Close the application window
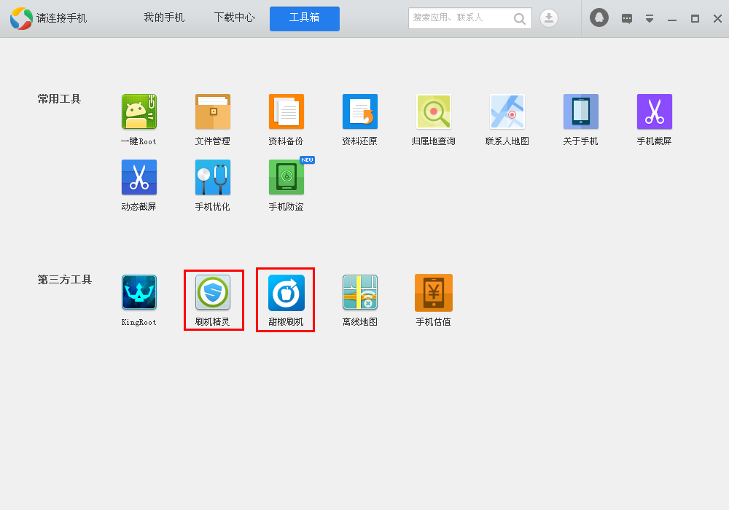This screenshot has width=729, height=510. tap(717, 19)
